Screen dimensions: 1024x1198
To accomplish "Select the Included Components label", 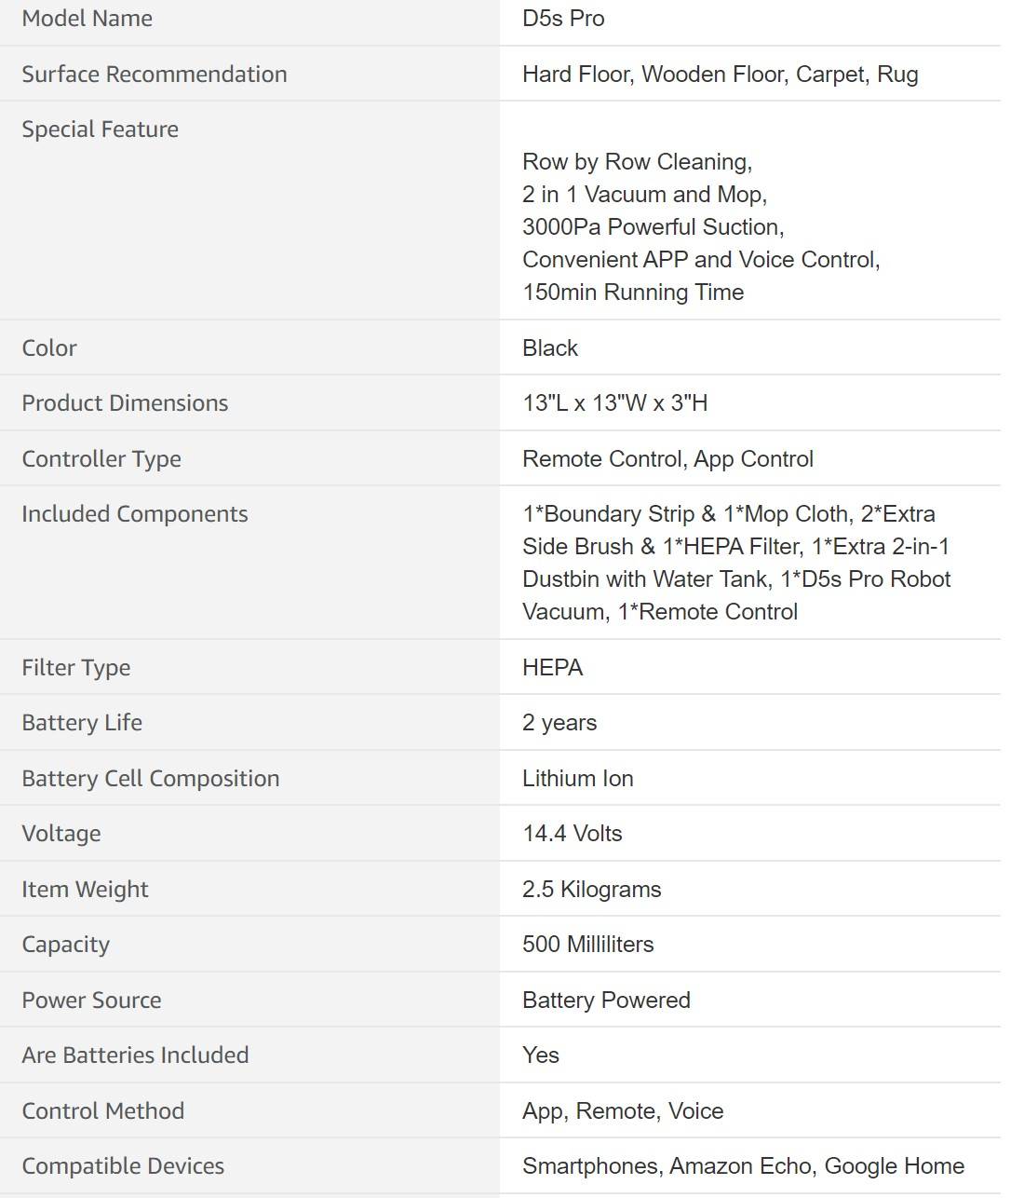I will click(135, 514).
